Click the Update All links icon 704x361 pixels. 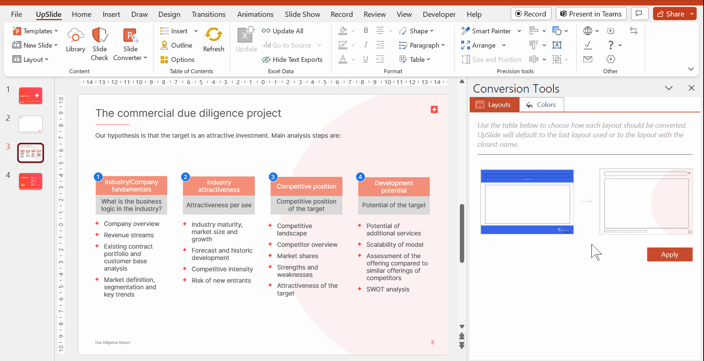click(x=266, y=31)
